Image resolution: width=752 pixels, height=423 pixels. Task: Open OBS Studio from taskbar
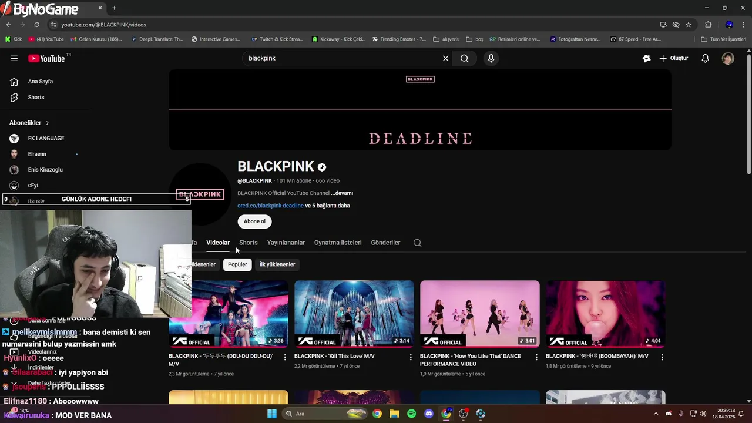464,414
